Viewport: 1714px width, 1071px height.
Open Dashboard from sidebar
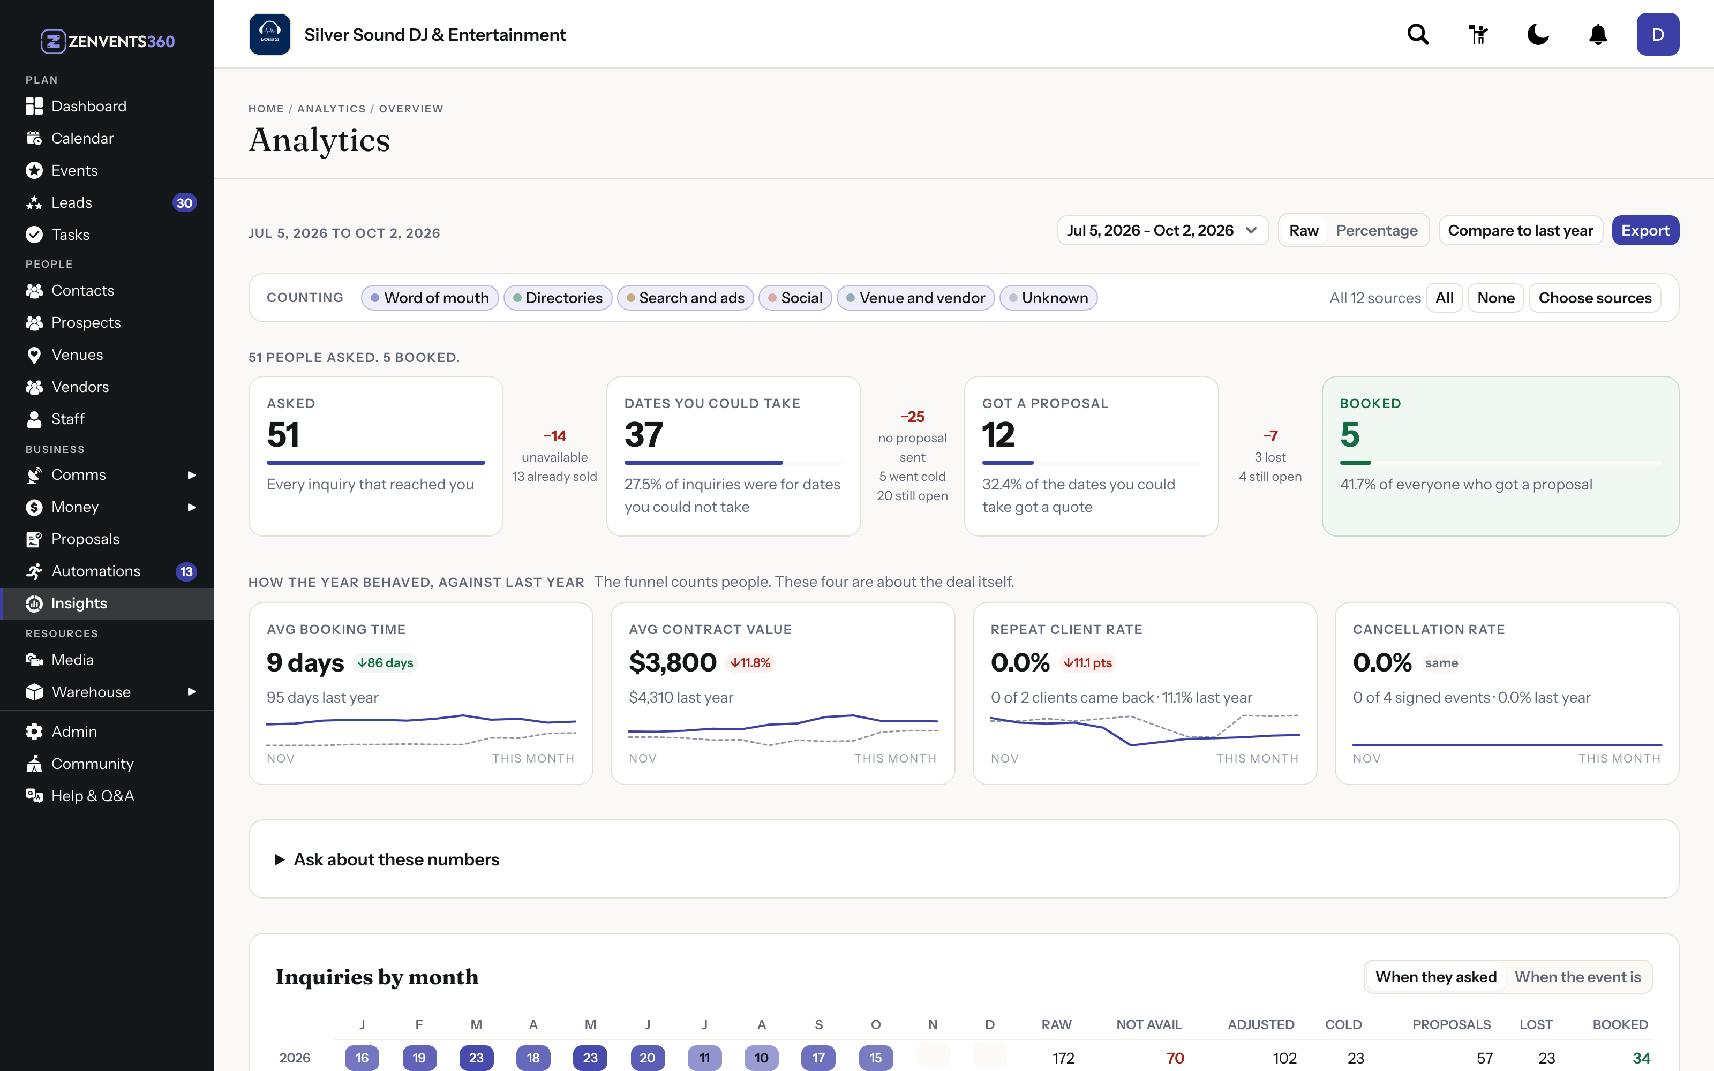tap(107, 106)
